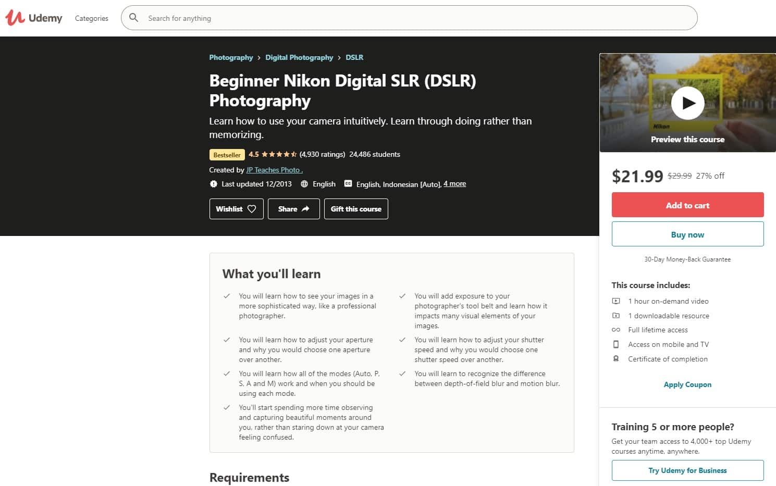Click Apply Coupon link
Image resolution: width=776 pixels, height=486 pixels.
(687, 384)
